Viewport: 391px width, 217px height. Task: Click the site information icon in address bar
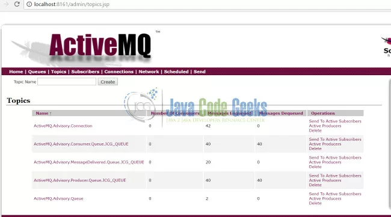29,4
